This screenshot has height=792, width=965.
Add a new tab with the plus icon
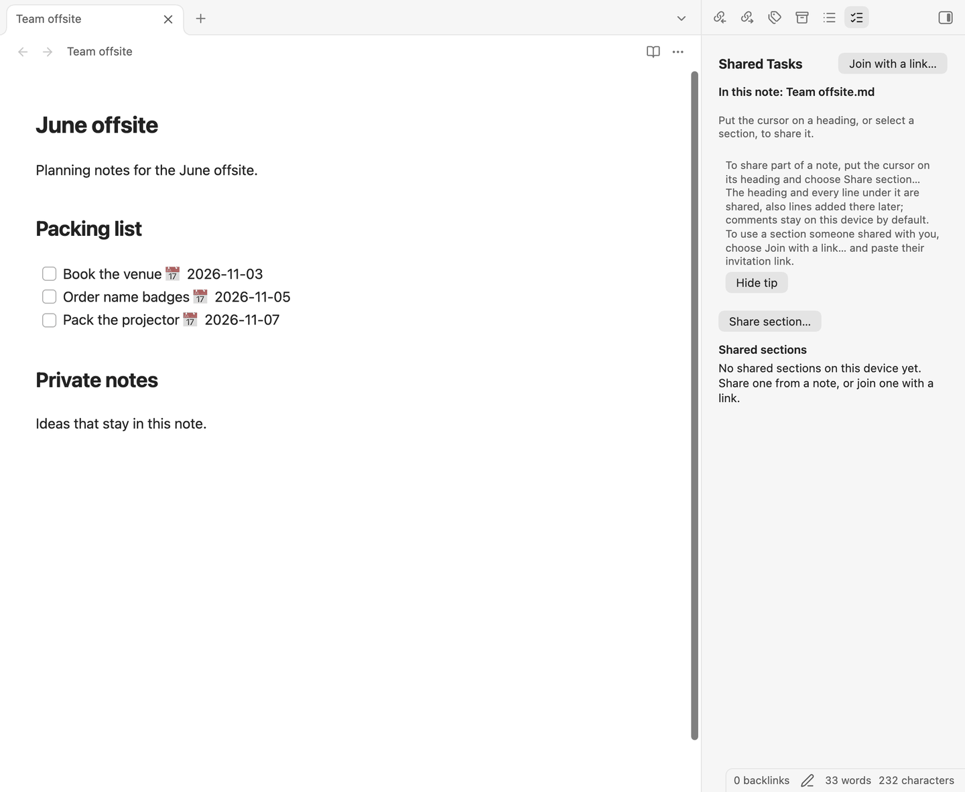pos(200,19)
